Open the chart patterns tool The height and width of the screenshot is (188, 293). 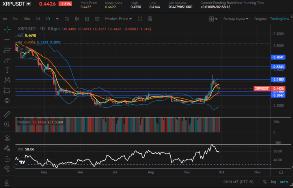coord(7,80)
